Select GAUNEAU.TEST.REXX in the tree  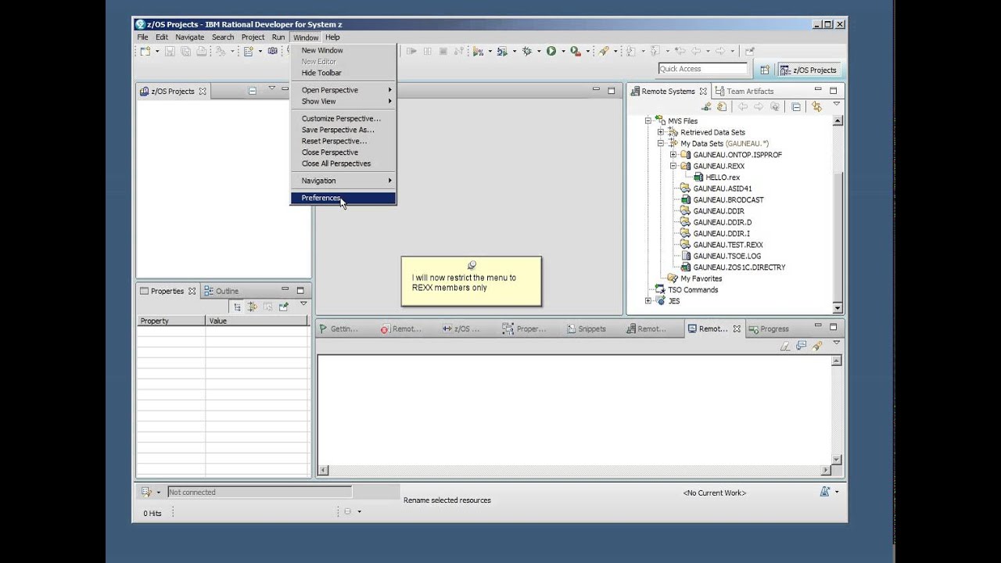pyautogui.click(x=727, y=245)
